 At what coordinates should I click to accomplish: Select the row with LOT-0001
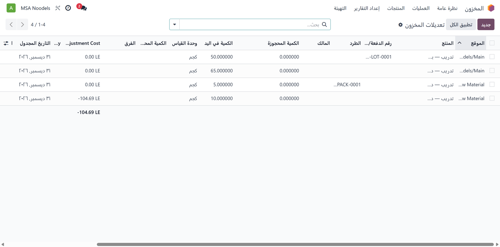pos(492,57)
